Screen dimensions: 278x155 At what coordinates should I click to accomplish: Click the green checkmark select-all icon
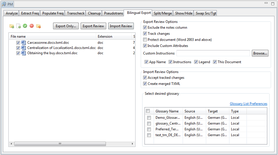point(25,26)
